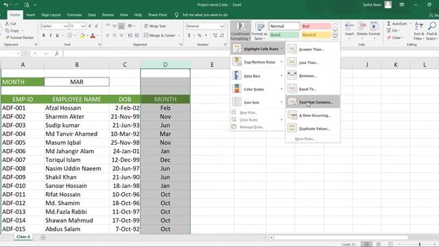This screenshot has width=439, height=247.
Task: Decrease the font size
Action: [96, 26]
